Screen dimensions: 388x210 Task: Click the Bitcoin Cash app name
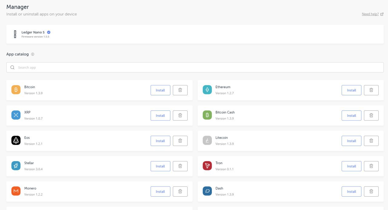(225, 112)
